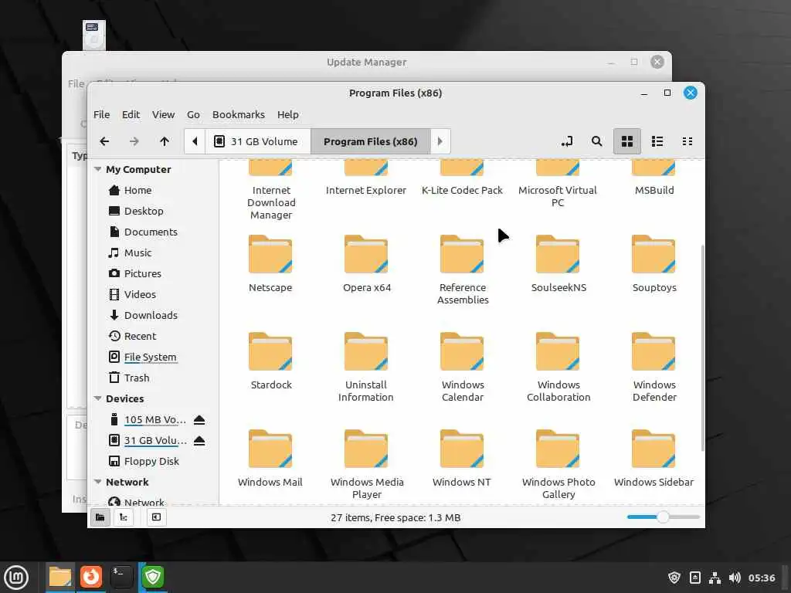Select the Windows Collaboration folder
Image resolution: width=791 pixels, height=593 pixels.
[558, 368]
